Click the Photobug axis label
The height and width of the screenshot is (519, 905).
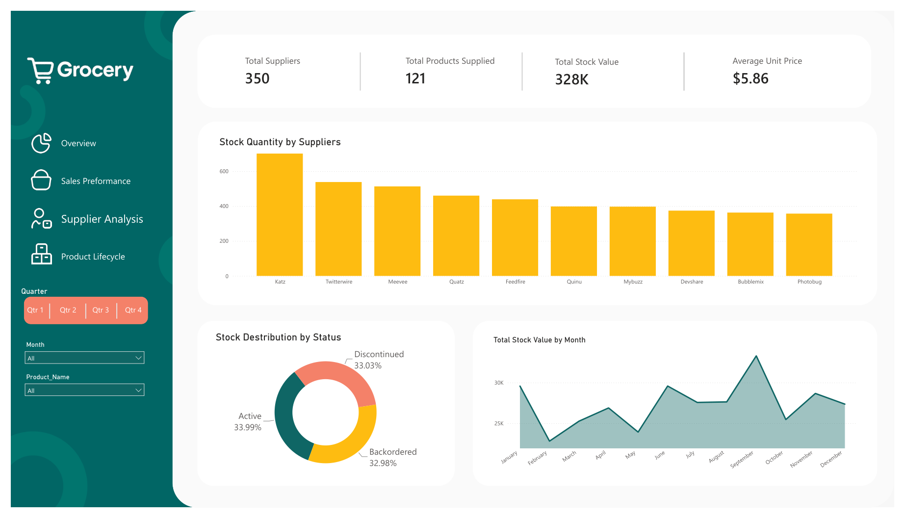pyautogui.click(x=809, y=282)
